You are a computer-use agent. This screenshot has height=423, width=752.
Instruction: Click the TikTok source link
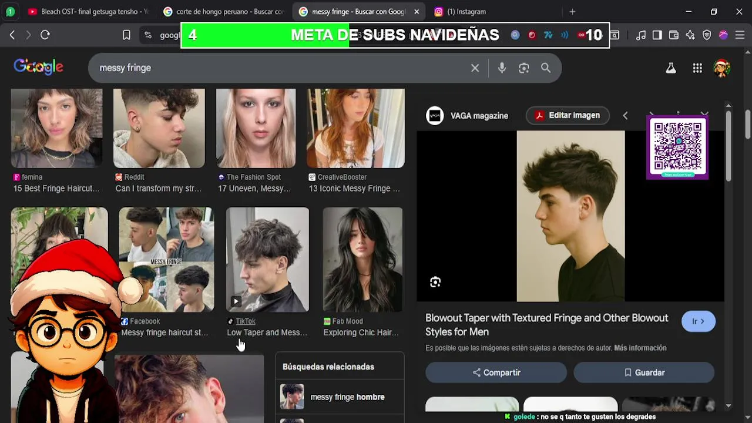[x=246, y=321]
